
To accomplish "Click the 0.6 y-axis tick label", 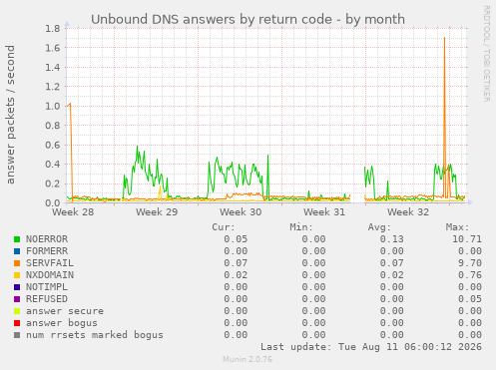I will (53, 145).
